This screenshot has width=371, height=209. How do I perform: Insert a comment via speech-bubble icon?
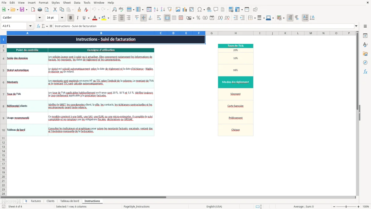click(216, 10)
